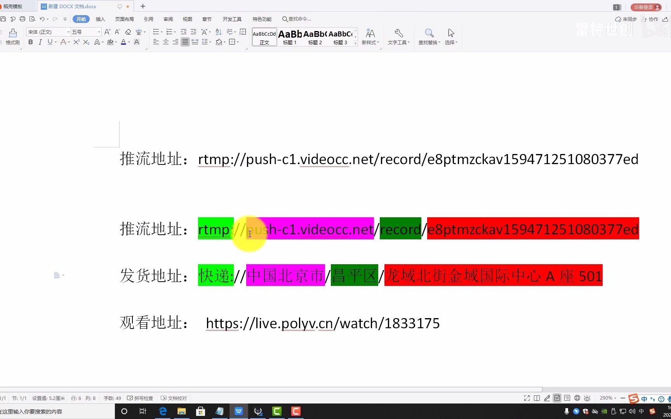
Task: Open the New Style (新样式) tool
Action: (370, 37)
